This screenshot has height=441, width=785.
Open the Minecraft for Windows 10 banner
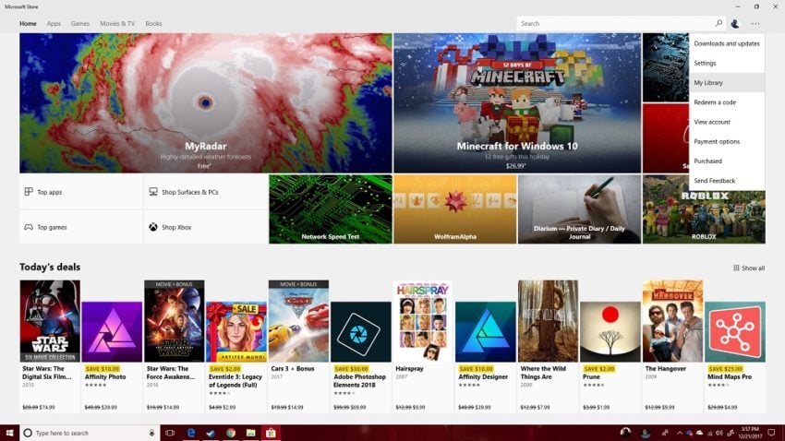[517, 103]
